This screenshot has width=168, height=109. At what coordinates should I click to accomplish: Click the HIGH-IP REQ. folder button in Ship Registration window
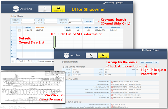[x=103, y=55]
